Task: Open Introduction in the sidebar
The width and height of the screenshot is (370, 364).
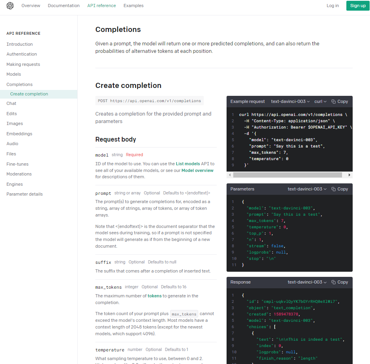Action: [20, 44]
